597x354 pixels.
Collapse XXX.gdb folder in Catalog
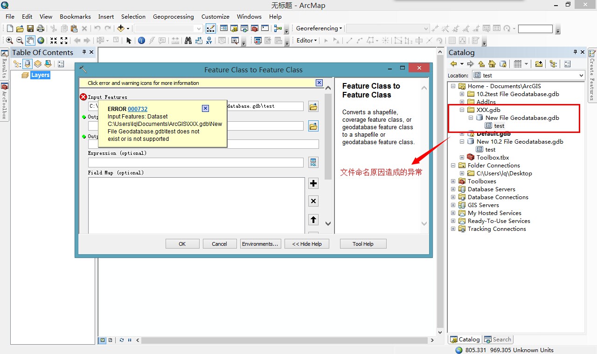[x=462, y=110]
